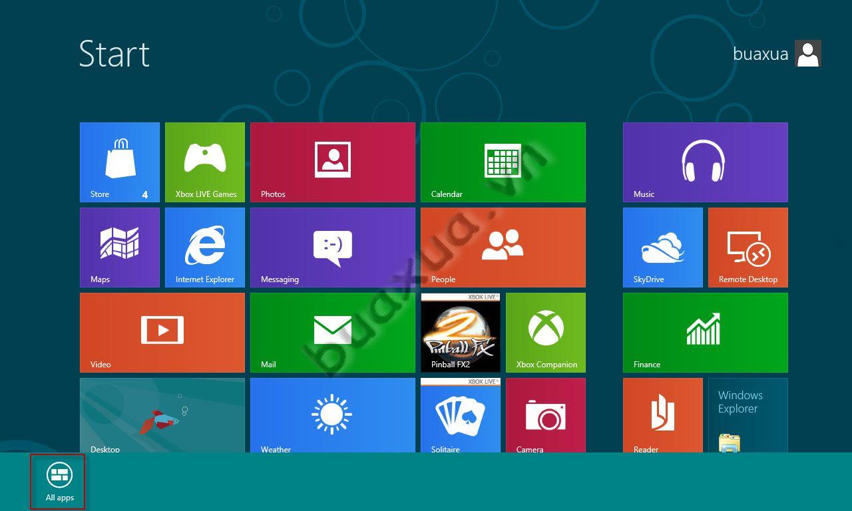
Task: Click the All apps button
Action: [x=58, y=482]
